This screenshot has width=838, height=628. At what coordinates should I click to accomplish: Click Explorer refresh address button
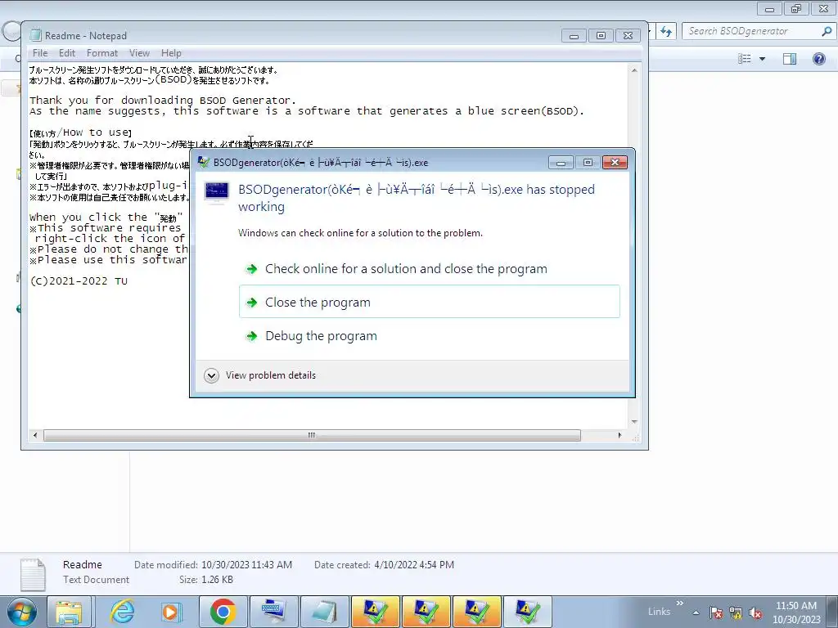click(x=666, y=31)
